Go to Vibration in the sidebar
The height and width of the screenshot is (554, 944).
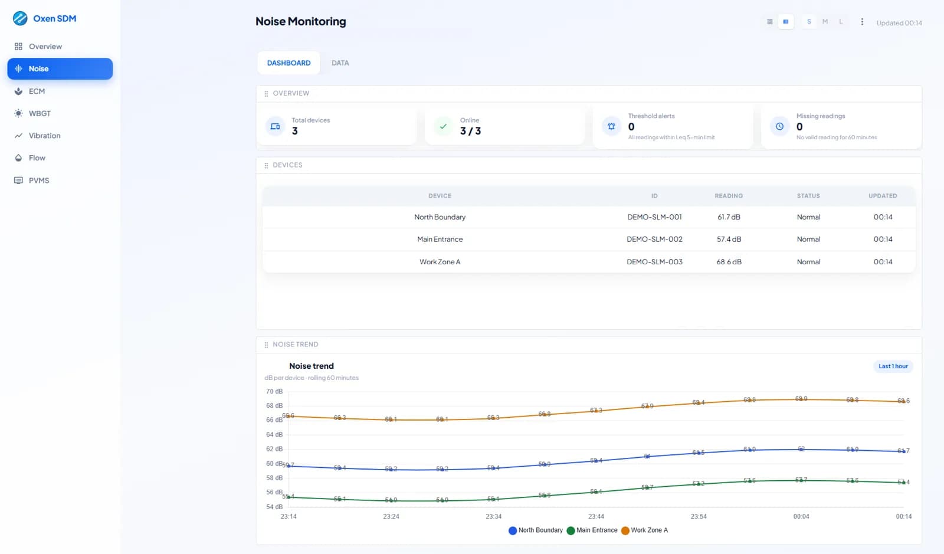pos(60,136)
